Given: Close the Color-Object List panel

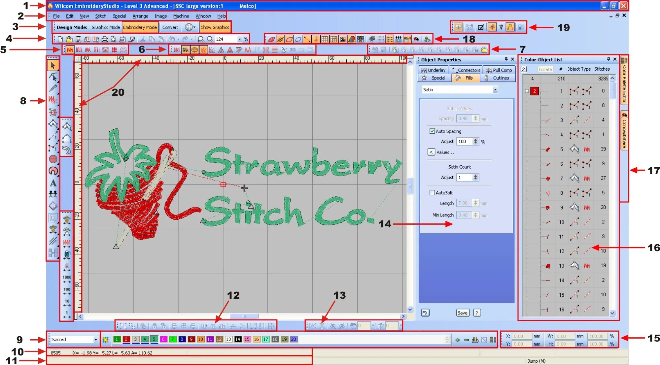Looking at the screenshot, I should (x=615, y=59).
